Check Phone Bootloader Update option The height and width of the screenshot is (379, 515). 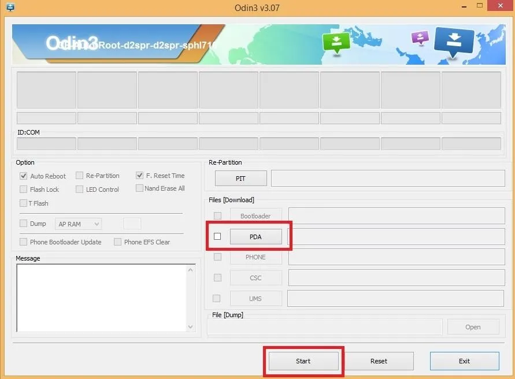pos(23,241)
